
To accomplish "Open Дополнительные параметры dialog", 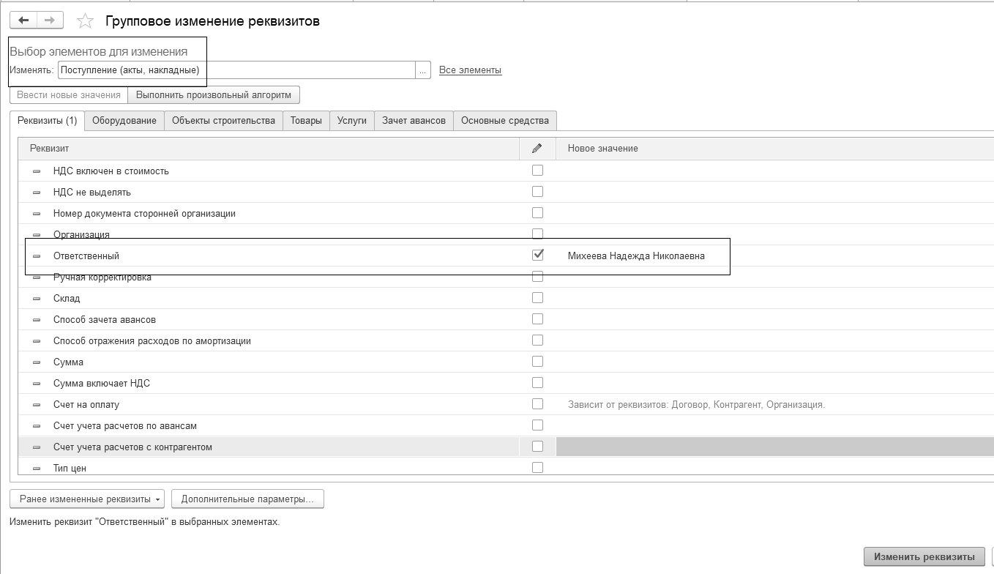I will [x=247, y=499].
